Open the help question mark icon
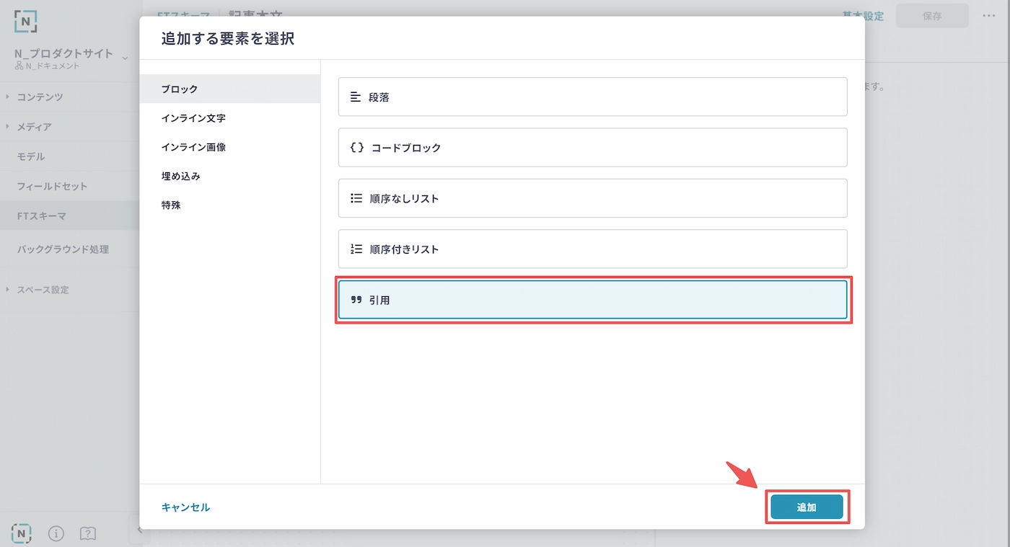Viewport: 1010px width, 547px height. pyautogui.click(x=88, y=533)
